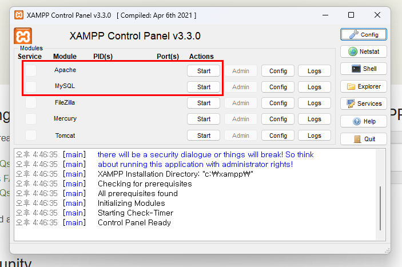Open the Config wrench button at top right

point(364,35)
